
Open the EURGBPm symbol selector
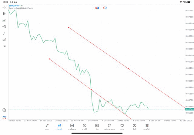(15, 5)
